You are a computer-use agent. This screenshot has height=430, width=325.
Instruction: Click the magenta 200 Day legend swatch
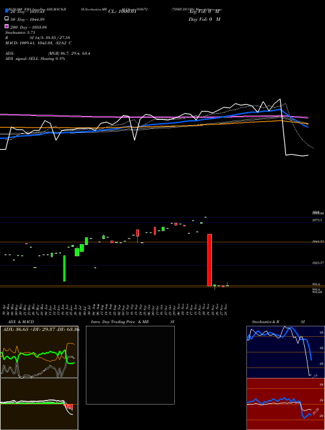[x=7, y=26]
